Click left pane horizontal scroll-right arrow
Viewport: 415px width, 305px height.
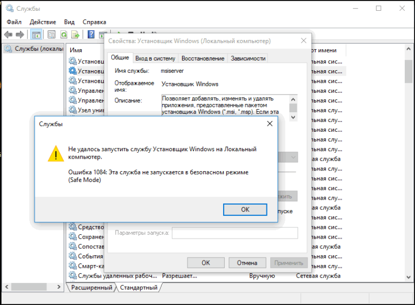[59, 287]
